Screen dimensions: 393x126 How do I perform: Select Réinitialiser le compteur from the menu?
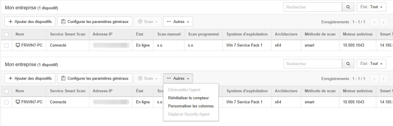pos(188,98)
